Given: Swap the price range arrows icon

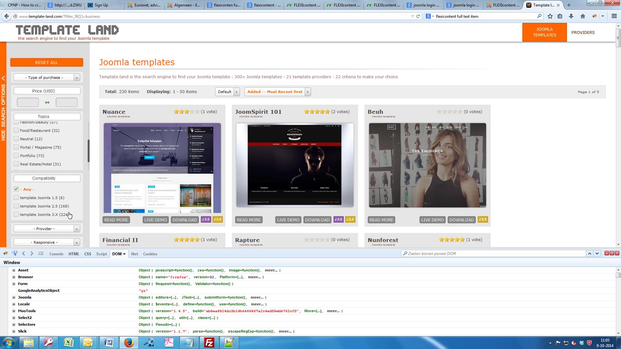Looking at the screenshot, I should coord(47,102).
